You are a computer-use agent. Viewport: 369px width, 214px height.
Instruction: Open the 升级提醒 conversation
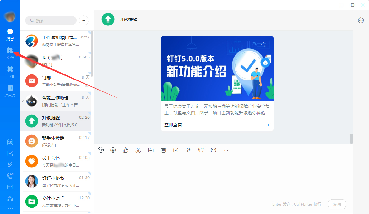pos(57,121)
